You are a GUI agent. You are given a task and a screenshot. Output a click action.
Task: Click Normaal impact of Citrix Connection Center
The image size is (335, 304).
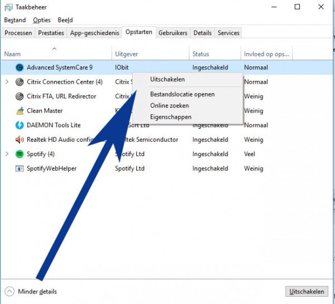coord(256,82)
